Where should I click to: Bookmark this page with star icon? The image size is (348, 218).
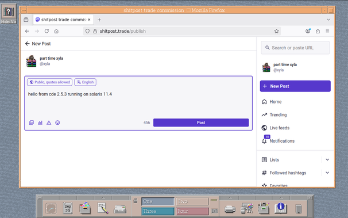point(276,31)
